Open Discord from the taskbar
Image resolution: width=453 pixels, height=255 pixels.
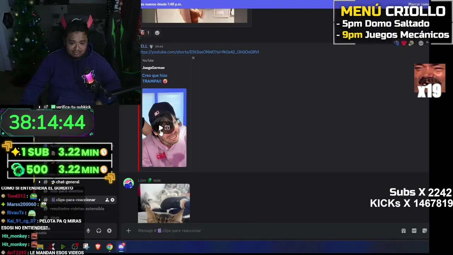click(x=121, y=246)
